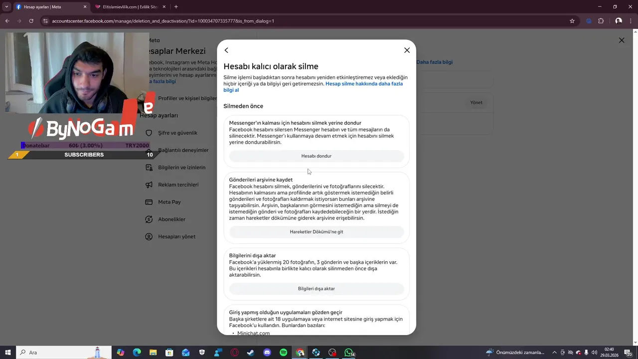The height and width of the screenshot is (359, 638).
Task: Select Meta Pay in the sidebar
Action: point(169,202)
